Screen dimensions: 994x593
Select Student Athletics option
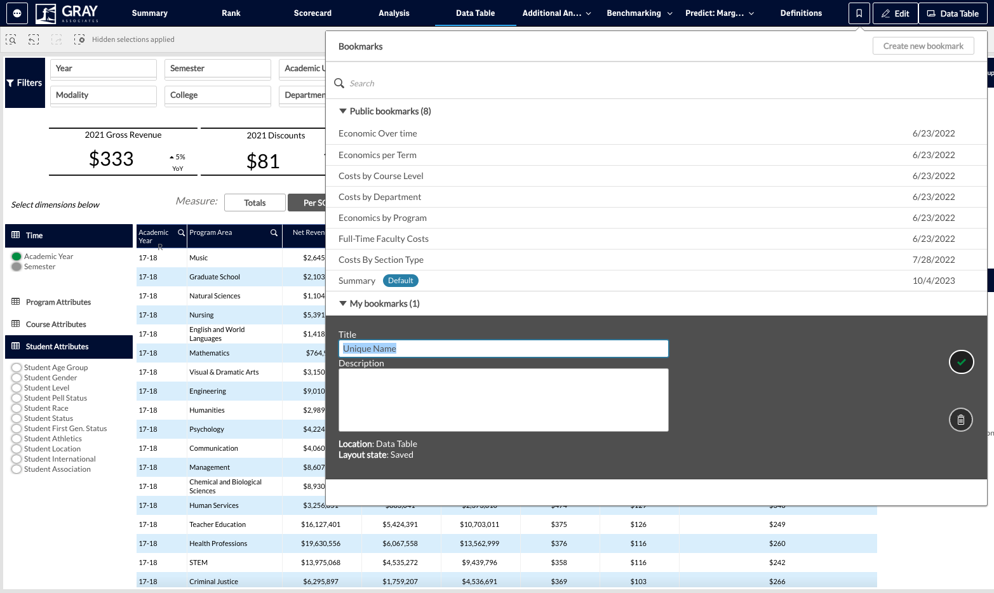pyautogui.click(x=17, y=439)
